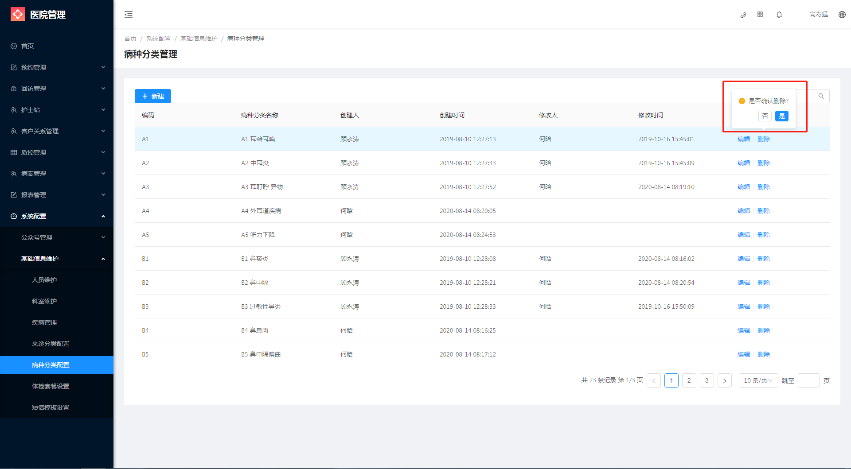Collapse the sidebar menu toggle icon
The height and width of the screenshot is (469, 851).
129,15
